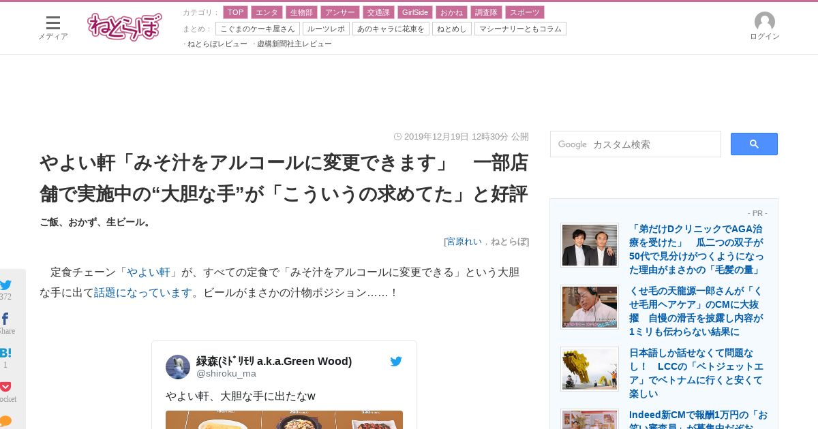Open あのキャラに花束を collection
Viewport: 818px width, 429px height.
tap(391, 29)
